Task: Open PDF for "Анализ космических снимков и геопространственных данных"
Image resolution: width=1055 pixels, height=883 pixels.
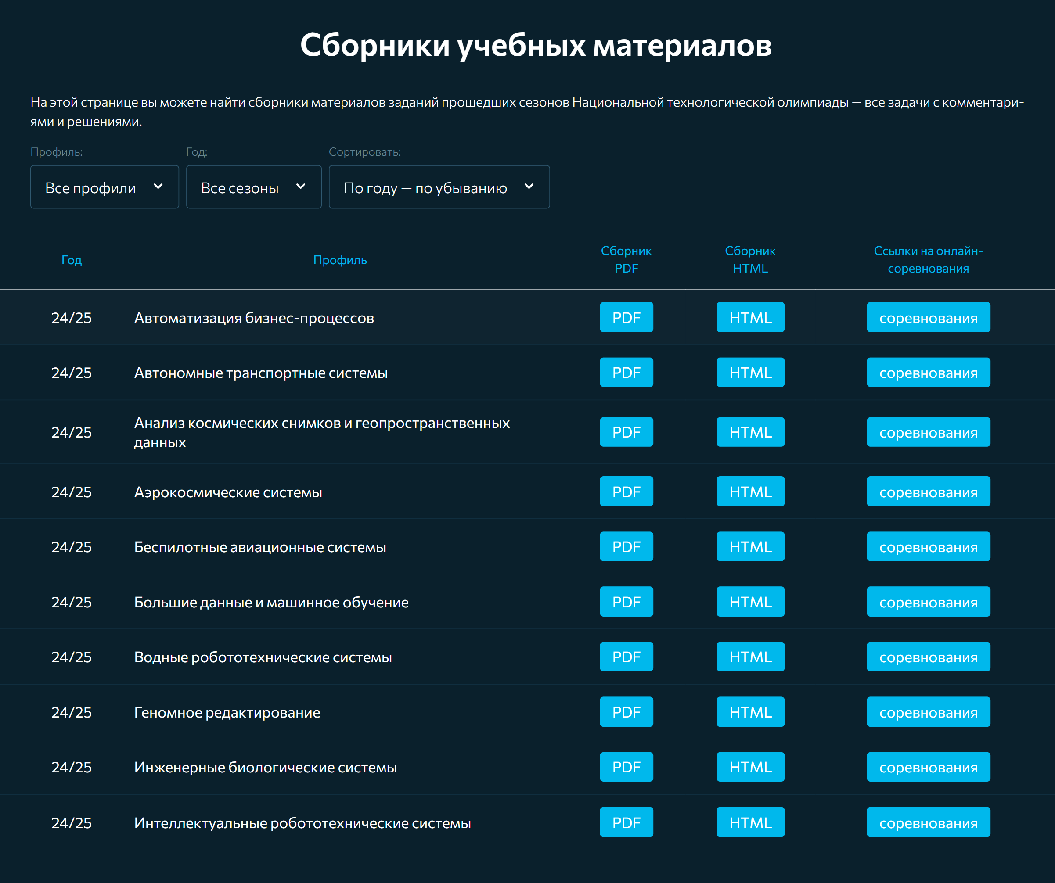Action: point(626,432)
